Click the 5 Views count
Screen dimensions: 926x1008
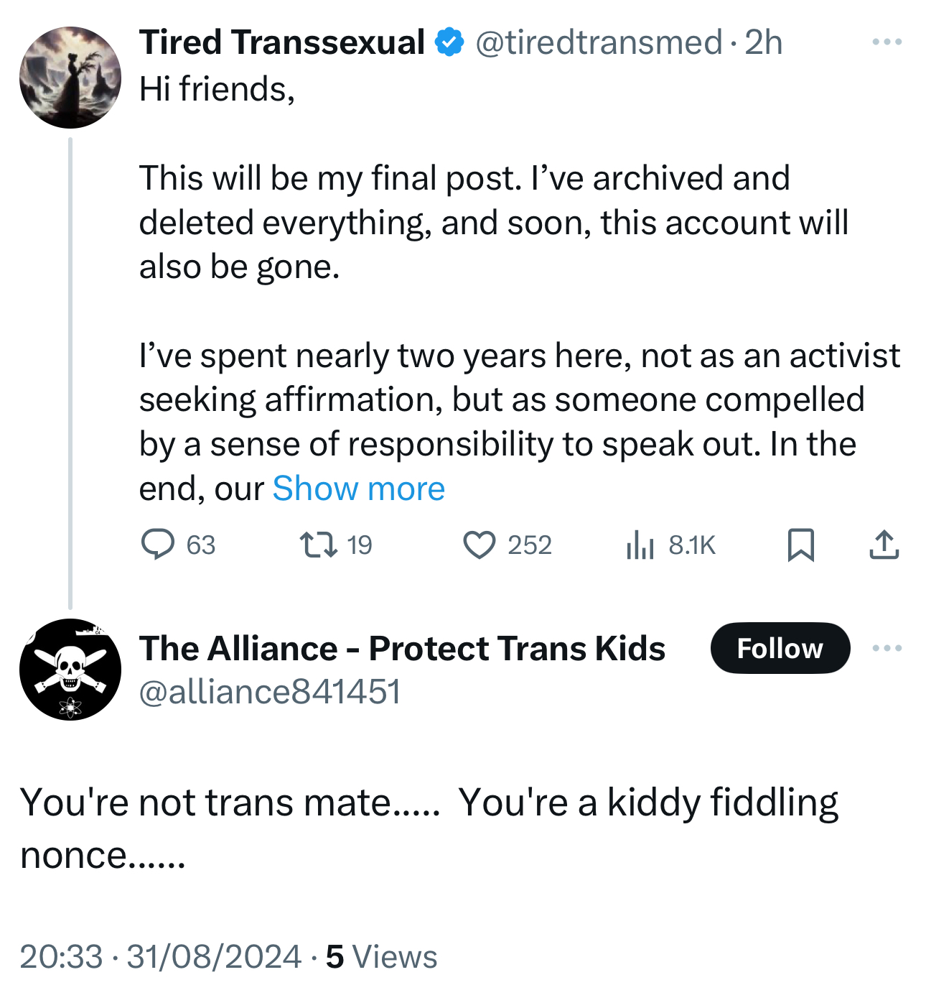coord(381,957)
